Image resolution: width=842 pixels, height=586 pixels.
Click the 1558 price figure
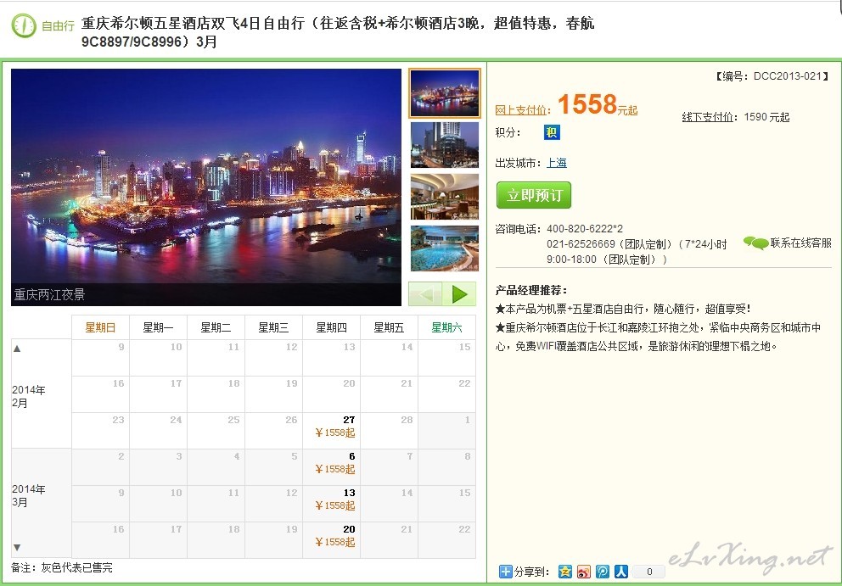[587, 104]
